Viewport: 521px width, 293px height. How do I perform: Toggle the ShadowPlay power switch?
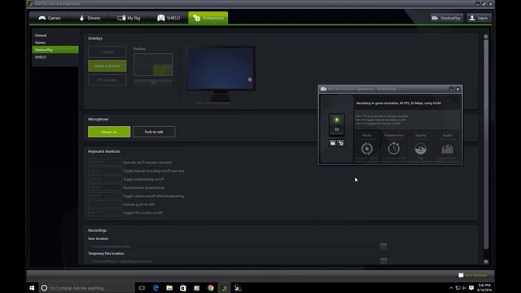(x=336, y=125)
